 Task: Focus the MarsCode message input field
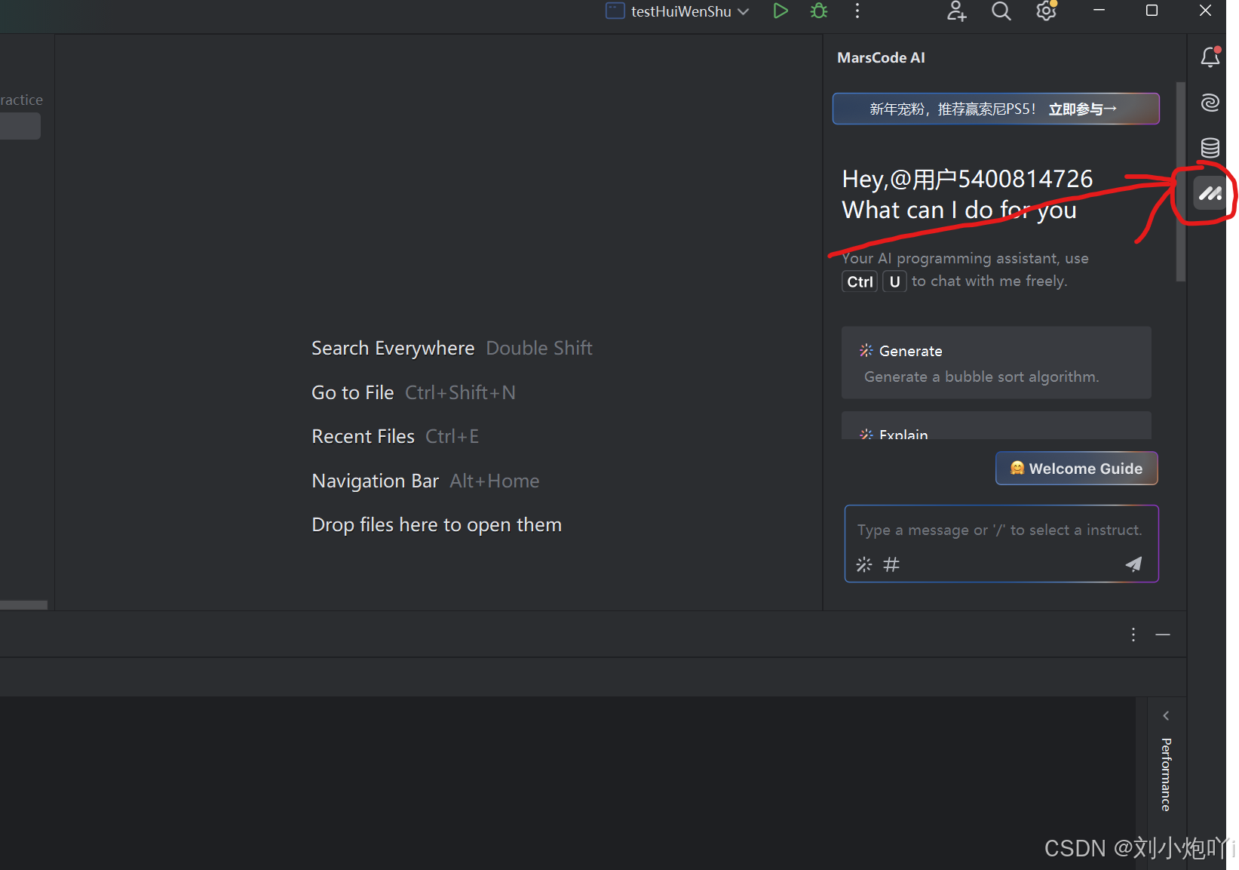pyautogui.click(x=1001, y=530)
